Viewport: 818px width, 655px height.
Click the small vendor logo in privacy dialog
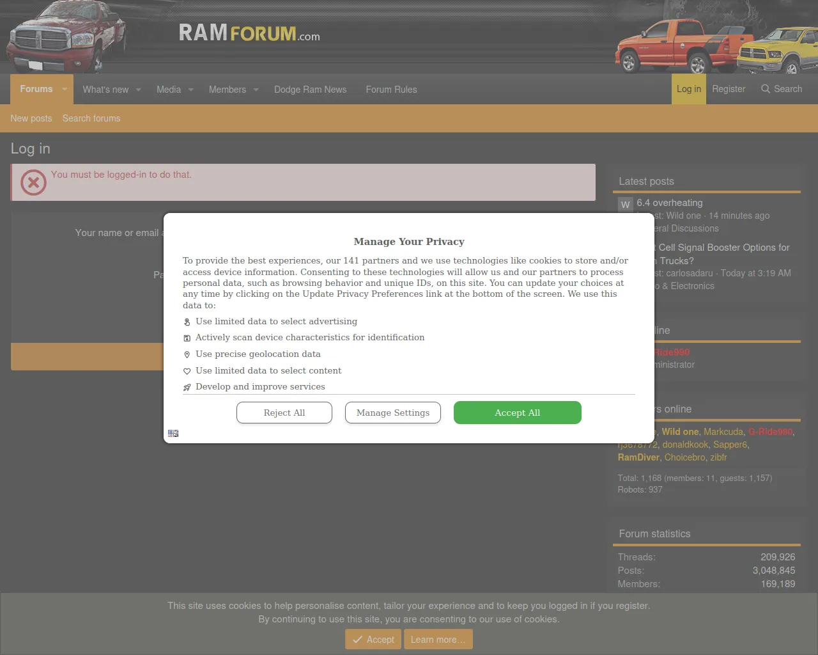[173, 433]
